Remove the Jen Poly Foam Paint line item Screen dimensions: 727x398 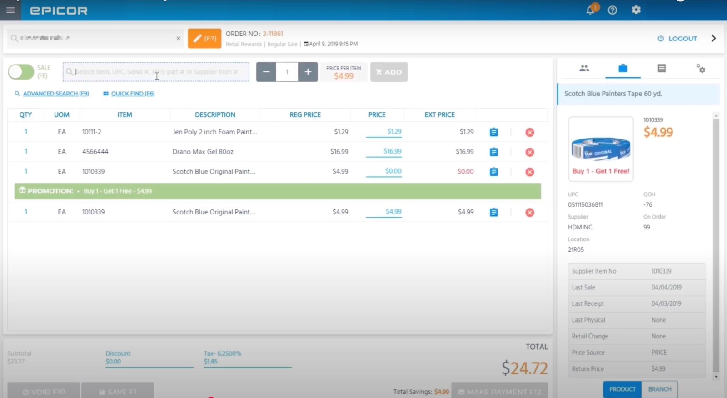pyautogui.click(x=530, y=132)
